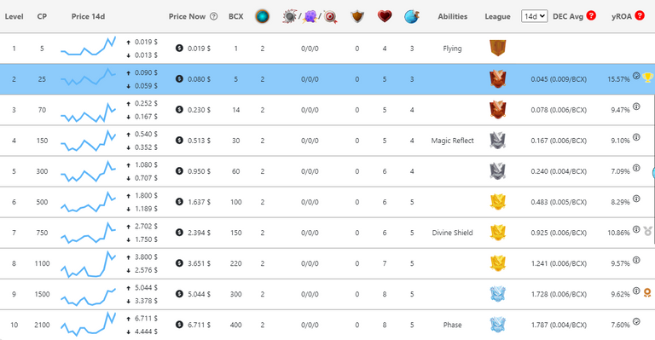The width and height of the screenshot is (655, 340).
Task: Click the red help icon beside DEC Avg
Action: click(591, 16)
